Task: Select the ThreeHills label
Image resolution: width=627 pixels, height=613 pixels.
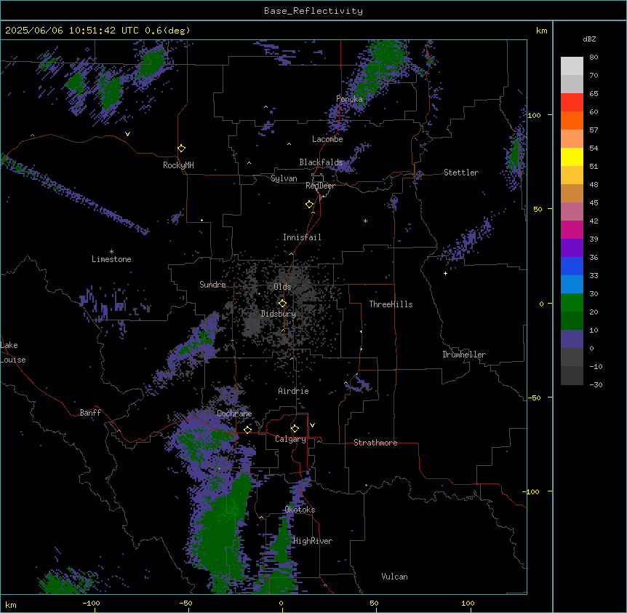Action: coord(391,304)
